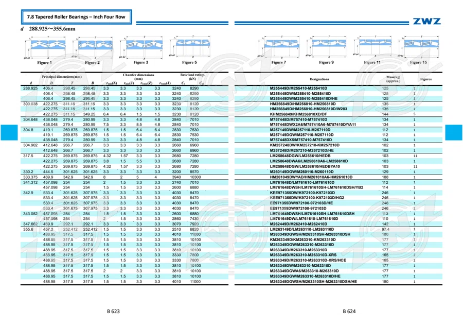Click the Figure 7 bearing diagram
This screenshot has width=463, height=328.
(x=279, y=47)
